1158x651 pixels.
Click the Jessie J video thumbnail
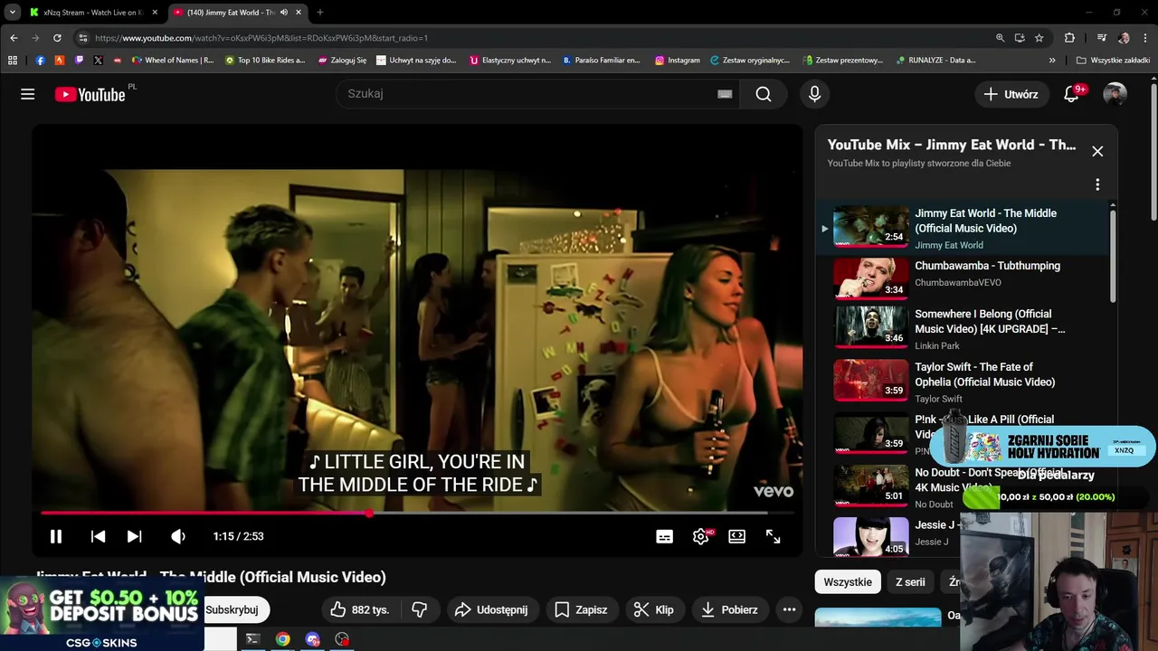point(870,536)
